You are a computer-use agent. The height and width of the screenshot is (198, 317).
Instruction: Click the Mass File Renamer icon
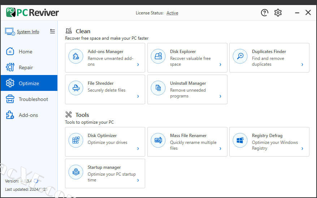coord(158,140)
